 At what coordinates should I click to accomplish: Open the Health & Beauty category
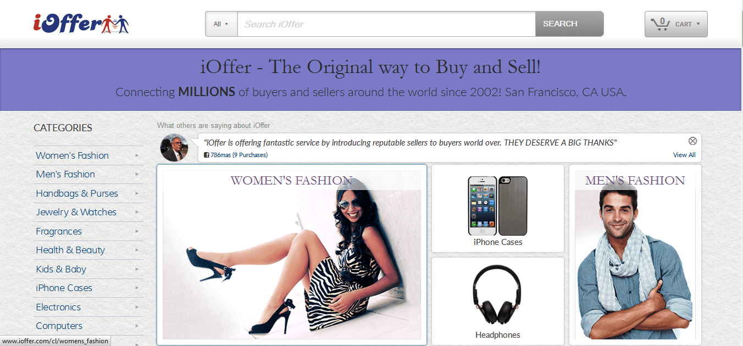coord(70,250)
